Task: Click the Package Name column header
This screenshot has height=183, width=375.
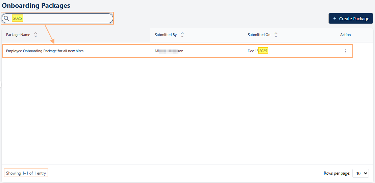Action: [x=18, y=35]
